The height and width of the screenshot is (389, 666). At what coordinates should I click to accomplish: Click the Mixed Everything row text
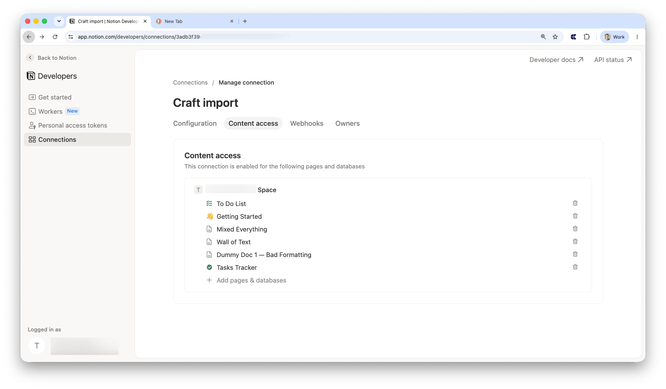click(x=242, y=229)
